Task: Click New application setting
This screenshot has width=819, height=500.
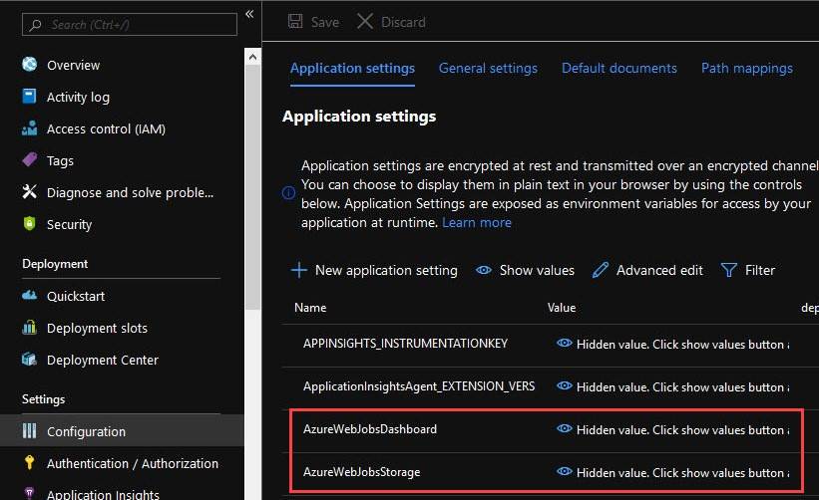Action: pyautogui.click(x=374, y=270)
